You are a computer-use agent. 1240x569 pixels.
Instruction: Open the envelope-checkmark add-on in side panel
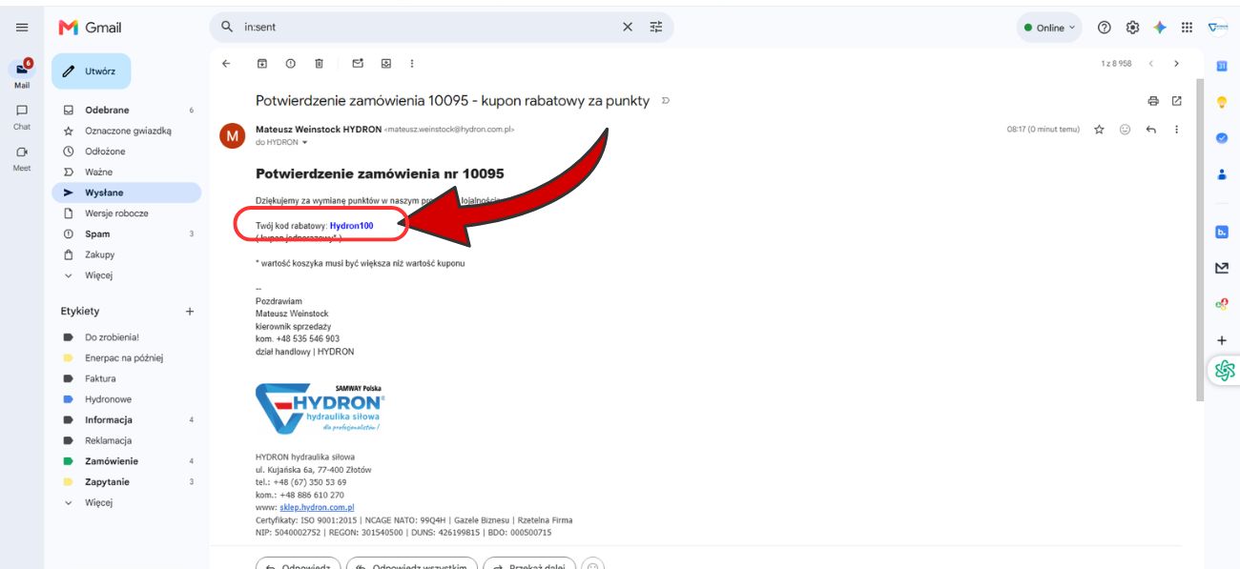tap(1221, 268)
